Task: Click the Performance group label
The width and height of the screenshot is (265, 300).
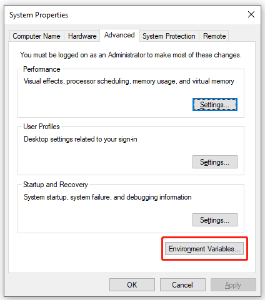Action: click(x=42, y=69)
